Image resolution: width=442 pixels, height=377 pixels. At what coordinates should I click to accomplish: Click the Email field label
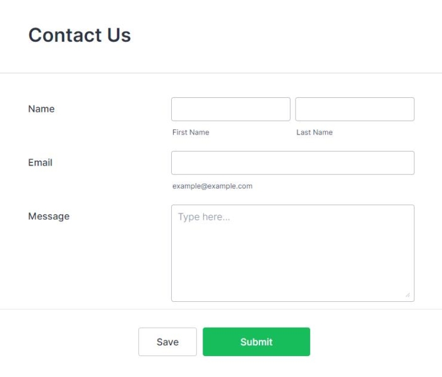click(40, 162)
